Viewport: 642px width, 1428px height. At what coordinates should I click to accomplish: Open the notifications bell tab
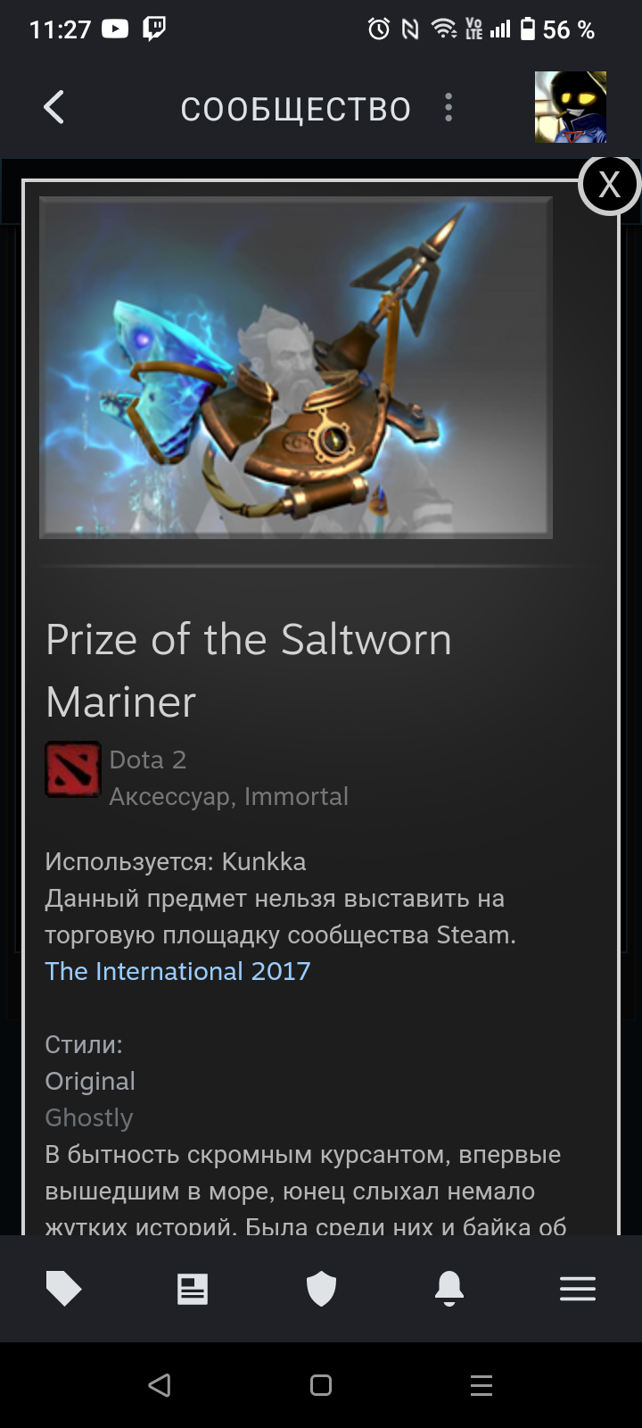click(449, 1289)
